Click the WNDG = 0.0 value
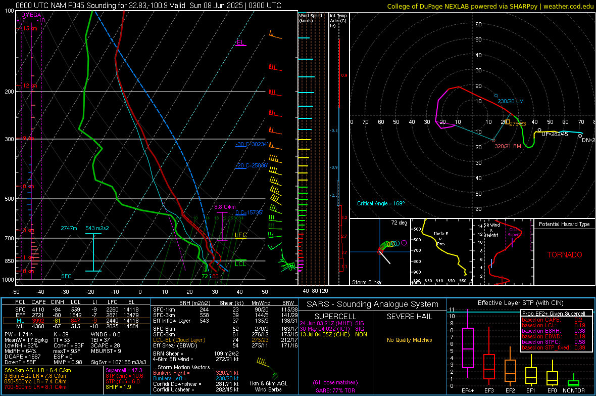The height and width of the screenshot is (396, 596). tap(105, 334)
